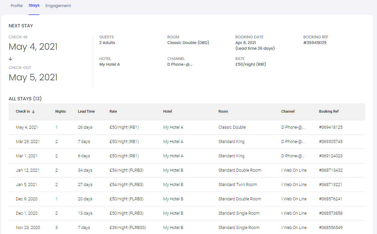Open booking reference #368713221
Viewport: 377px width, 234px height.
pos(331,185)
